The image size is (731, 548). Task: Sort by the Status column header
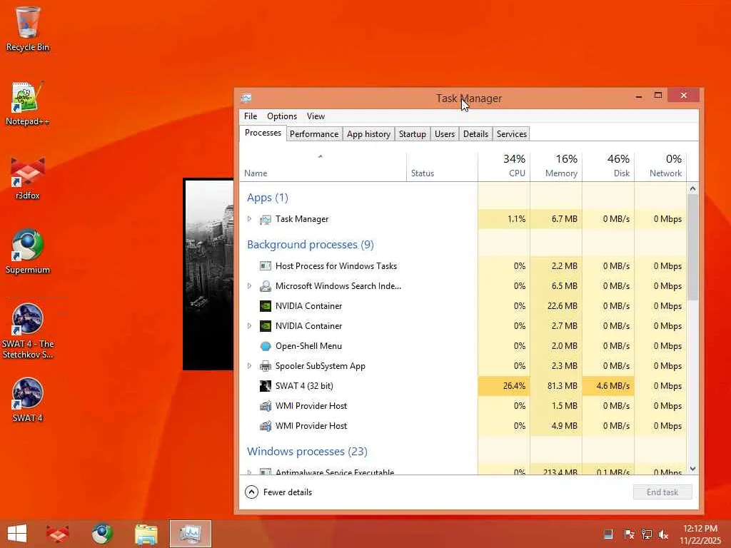(x=442, y=167)
